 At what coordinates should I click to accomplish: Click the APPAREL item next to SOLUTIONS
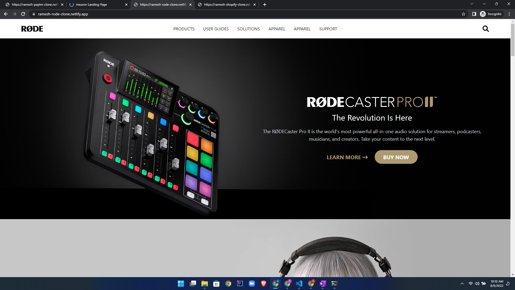(277, 29)
